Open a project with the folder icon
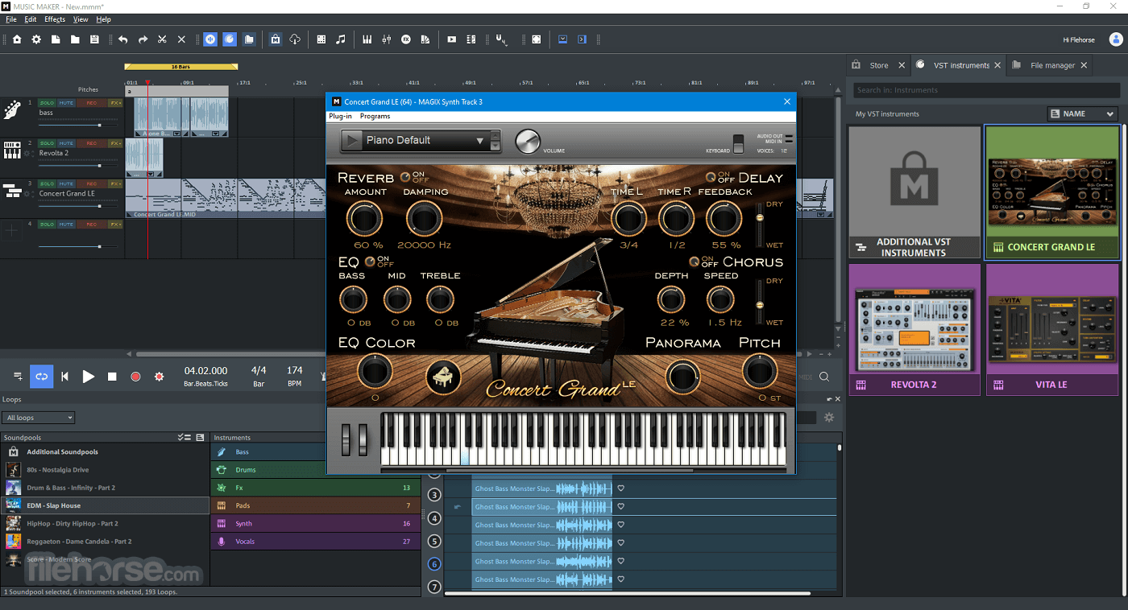 [75, 39]
